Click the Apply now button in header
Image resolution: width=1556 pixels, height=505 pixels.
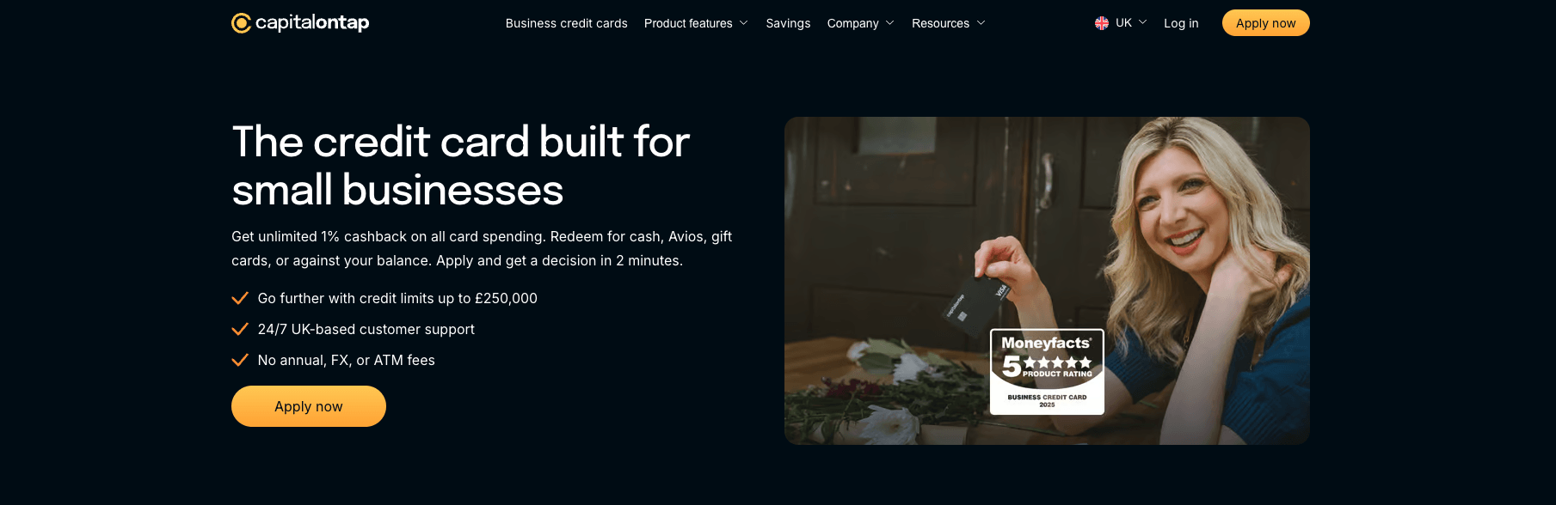(x=1265, y=23)
